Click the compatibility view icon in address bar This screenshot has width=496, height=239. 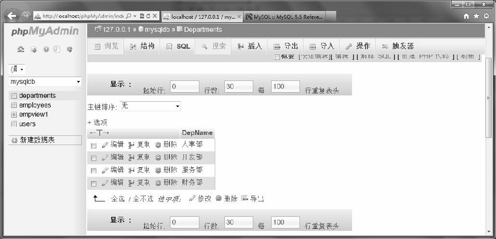click(x=142, y=16)
